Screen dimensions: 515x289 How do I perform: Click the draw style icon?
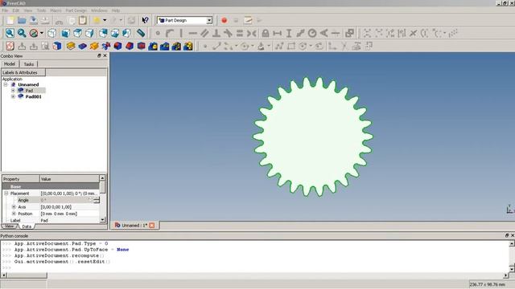tap(33, 33)
